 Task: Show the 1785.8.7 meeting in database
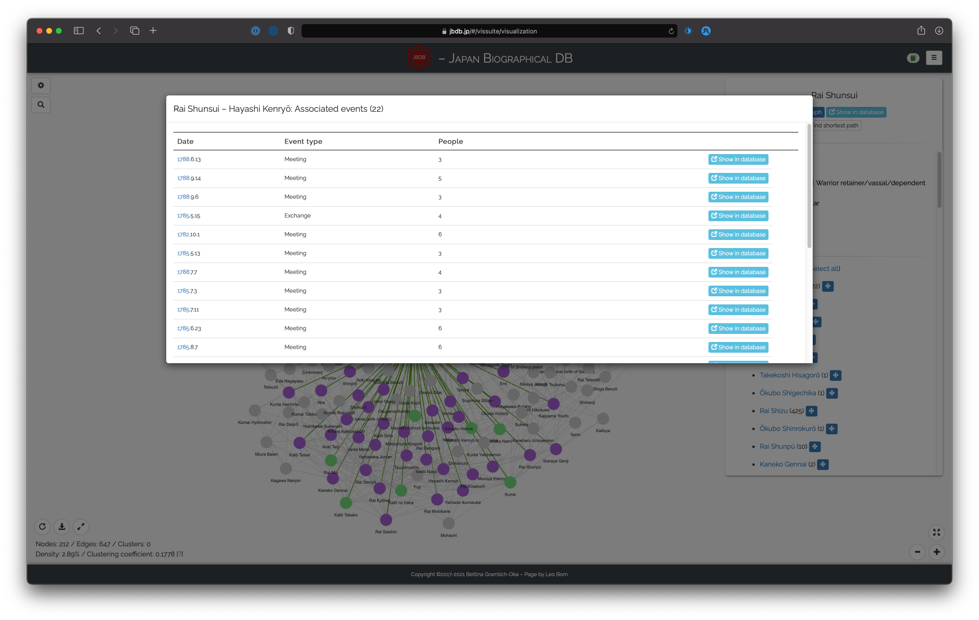pos(738,347)
